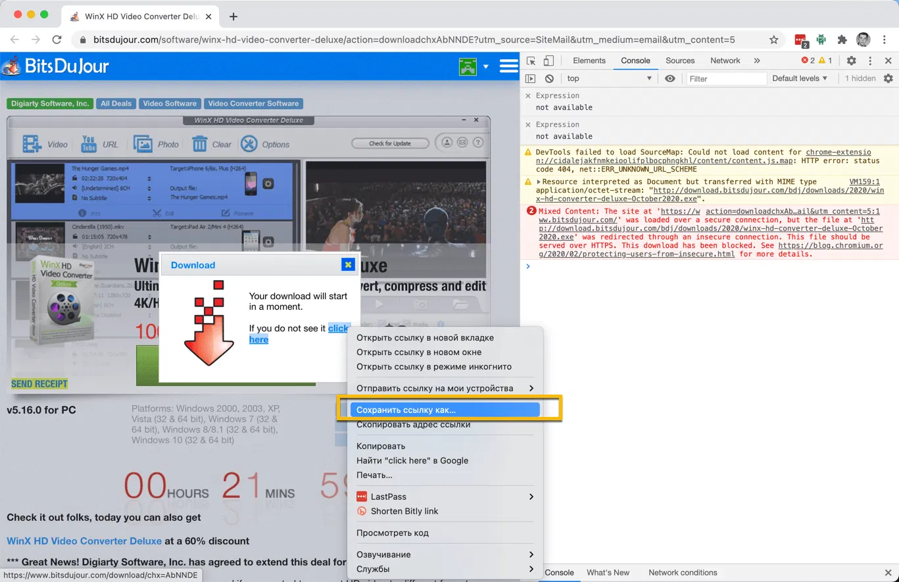This screenshot has height=582, width=899.
Task: Click the DevTools inspect element icon
Action: [531, 61]
